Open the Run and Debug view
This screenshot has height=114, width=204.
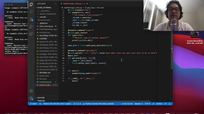[31, 27]
